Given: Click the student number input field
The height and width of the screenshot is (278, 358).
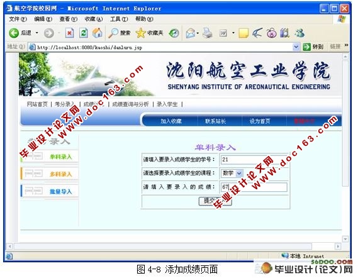Looking at the screenshot, I should point(254,160).
